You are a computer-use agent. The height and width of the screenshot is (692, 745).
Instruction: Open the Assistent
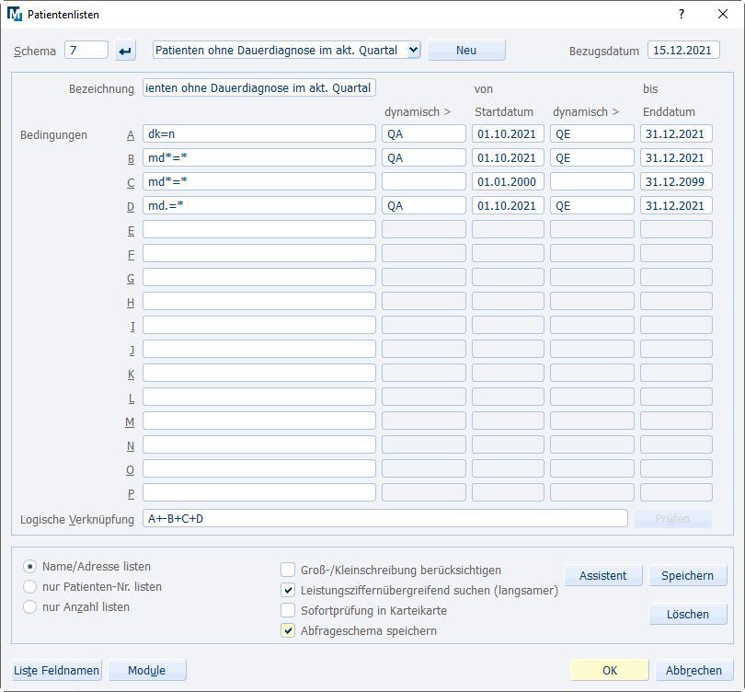(603, 575)
